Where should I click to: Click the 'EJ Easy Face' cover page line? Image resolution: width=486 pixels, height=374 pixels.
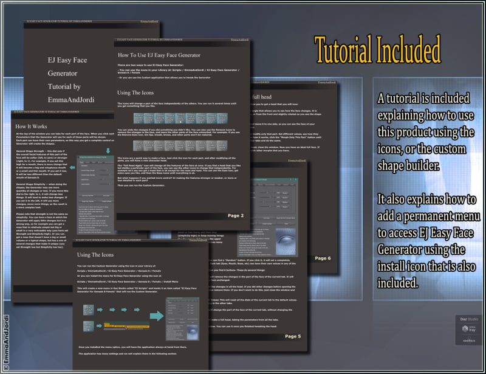coord(67,60)
